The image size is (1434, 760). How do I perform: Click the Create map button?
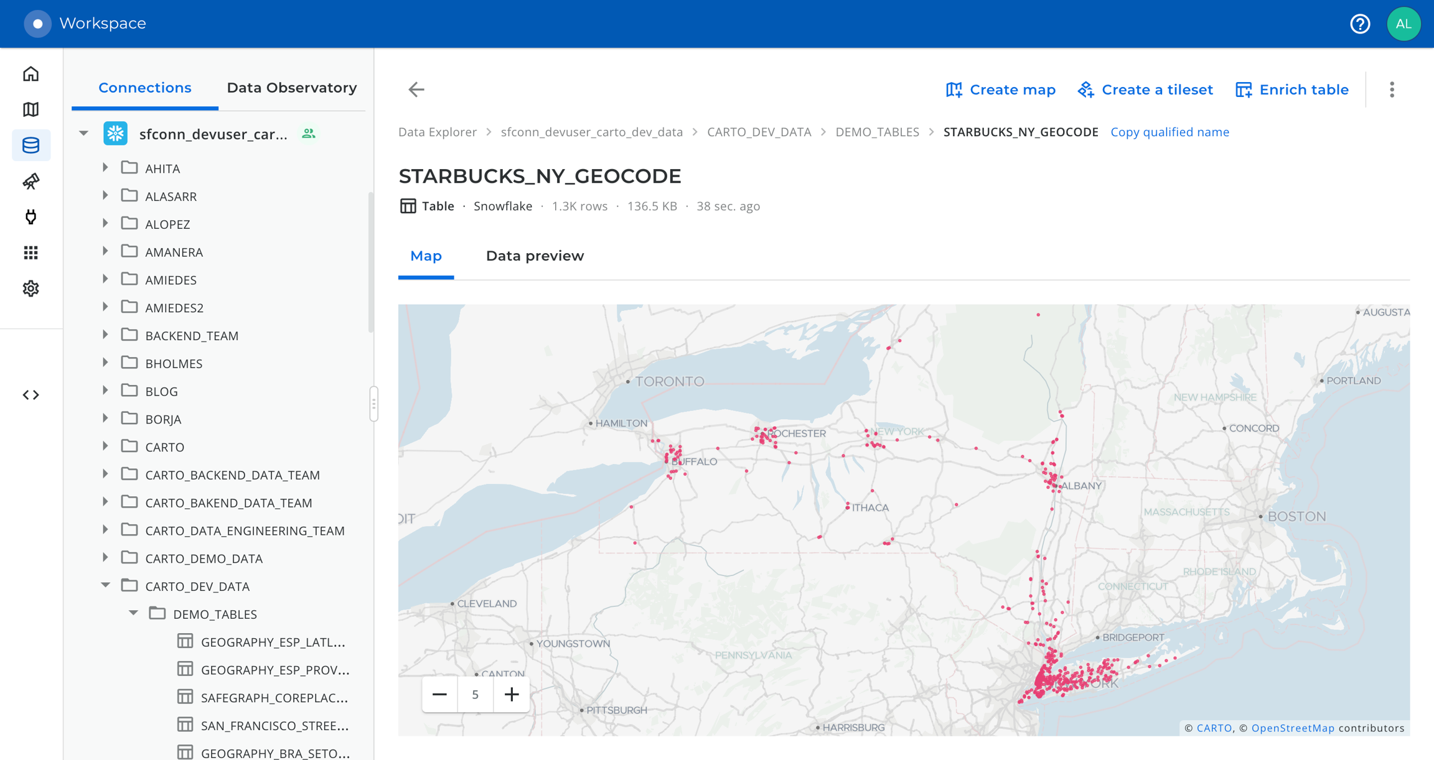(x=1000, y=90)
